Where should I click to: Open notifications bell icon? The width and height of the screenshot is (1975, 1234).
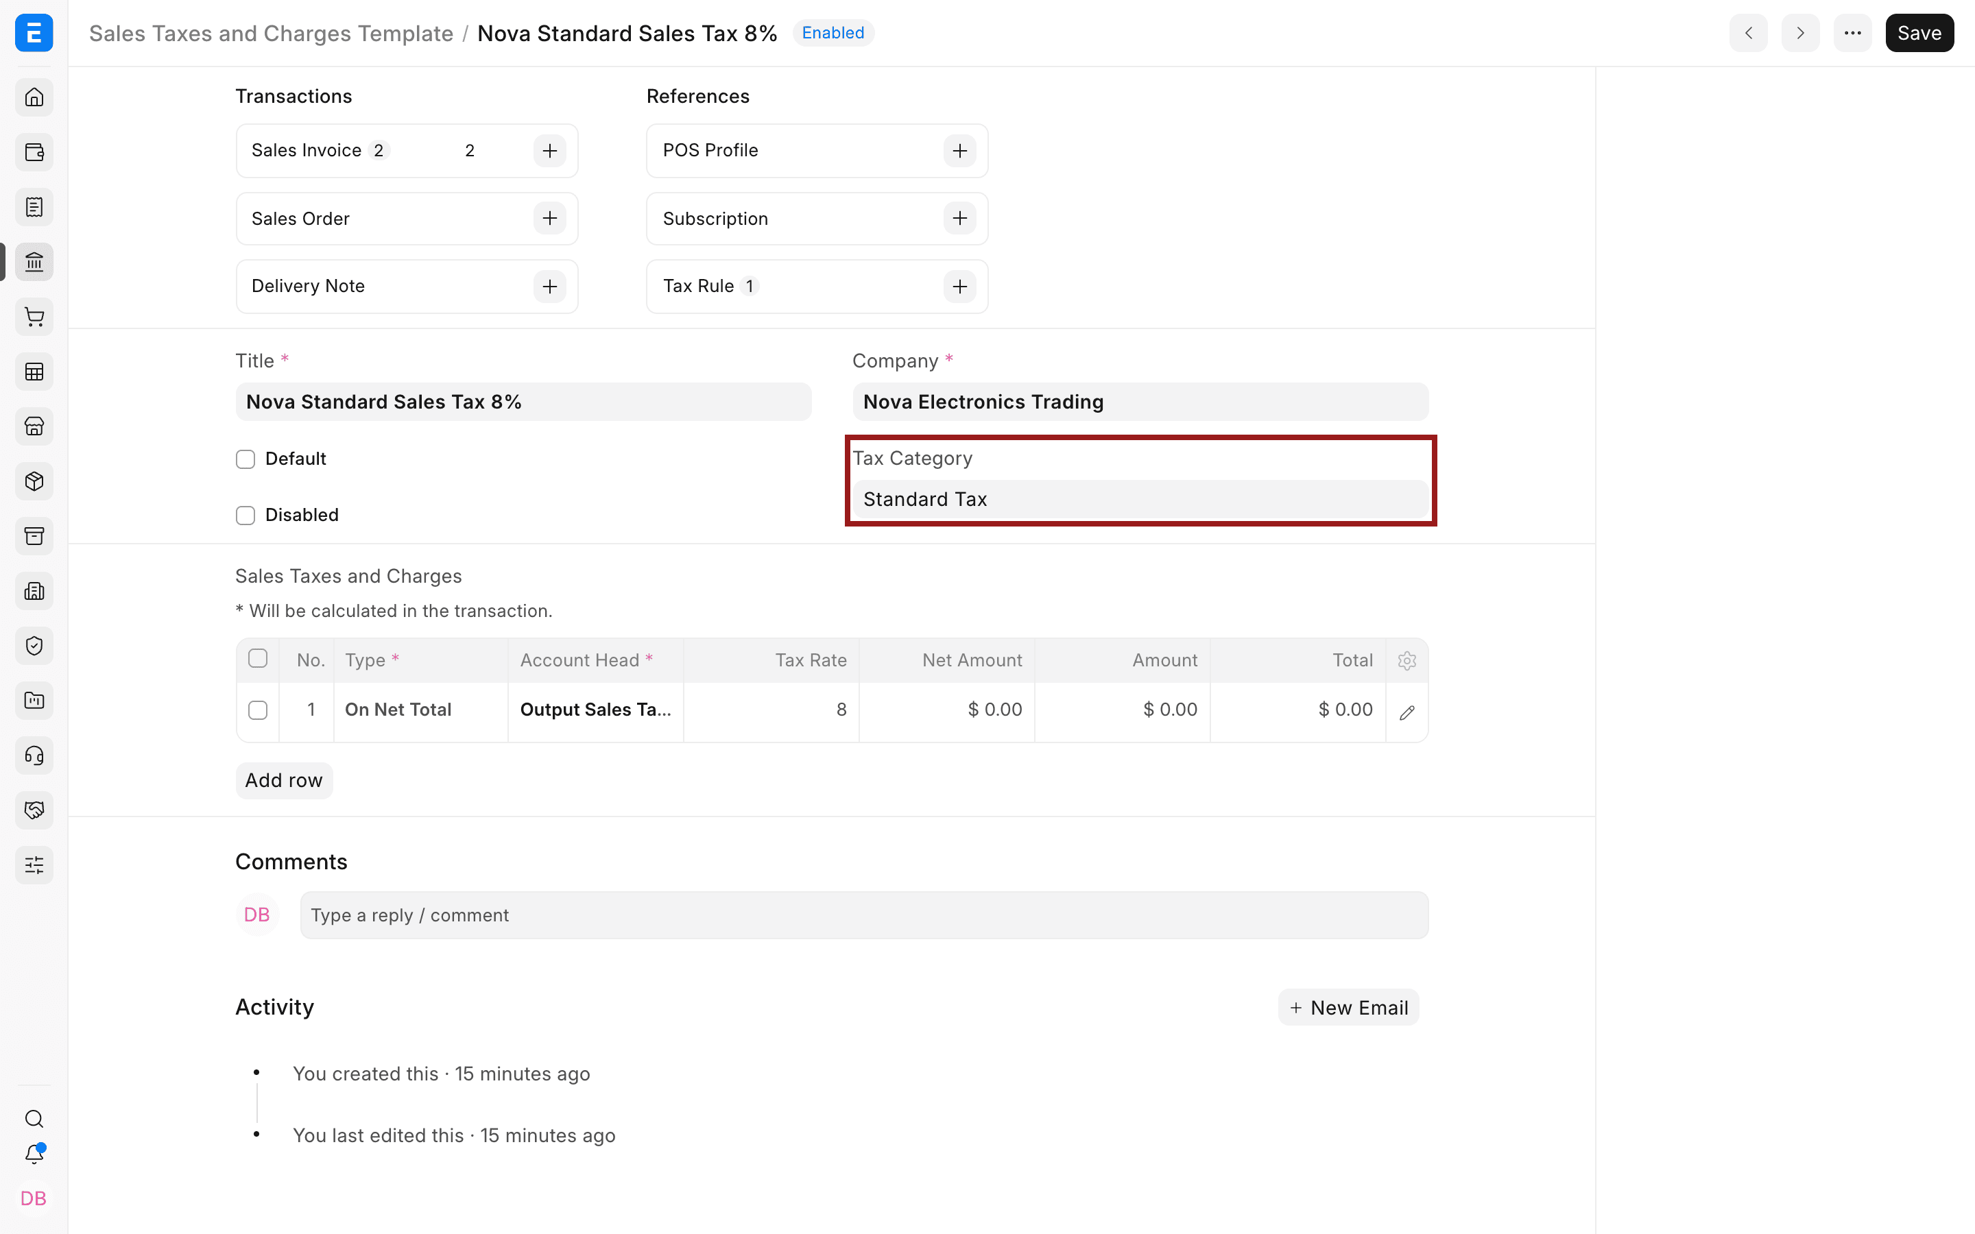click(x=34, y=1154)
